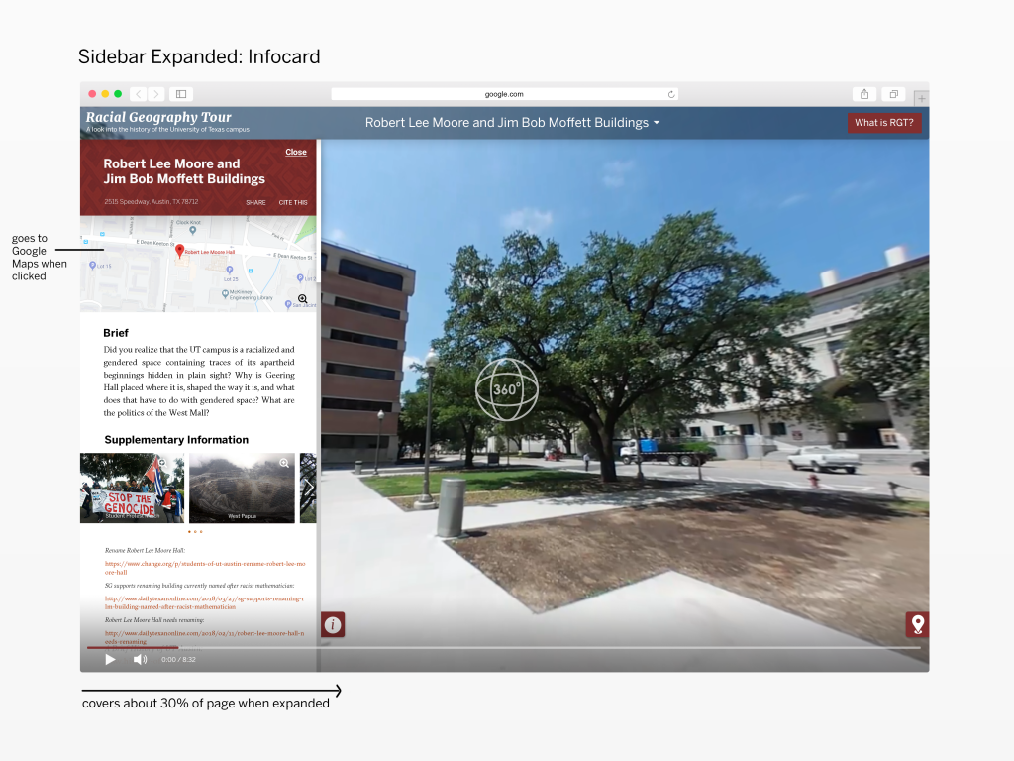Open the West Papua mine thumbnail
1014x761 pixels.
click(242, 488)
